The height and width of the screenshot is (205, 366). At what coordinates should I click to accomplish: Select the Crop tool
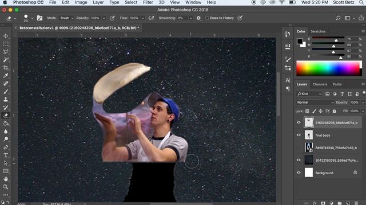[x=6, y=68]
